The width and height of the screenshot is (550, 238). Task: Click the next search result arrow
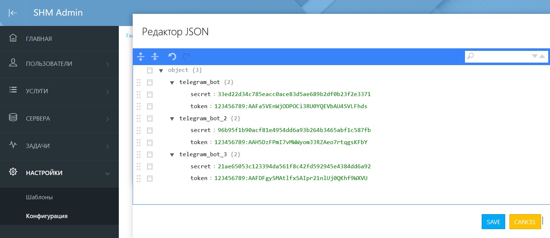[534, 56]
